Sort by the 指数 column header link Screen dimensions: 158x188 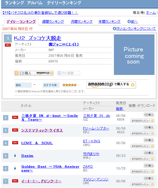pyautogui.click(x=119, y=109)
